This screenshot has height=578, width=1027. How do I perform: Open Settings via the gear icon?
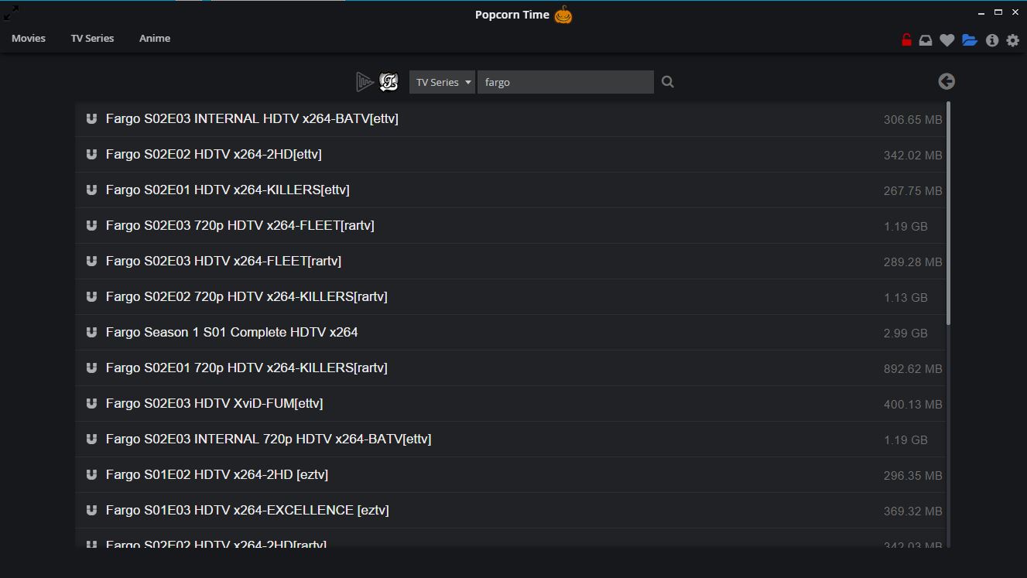1013,40
